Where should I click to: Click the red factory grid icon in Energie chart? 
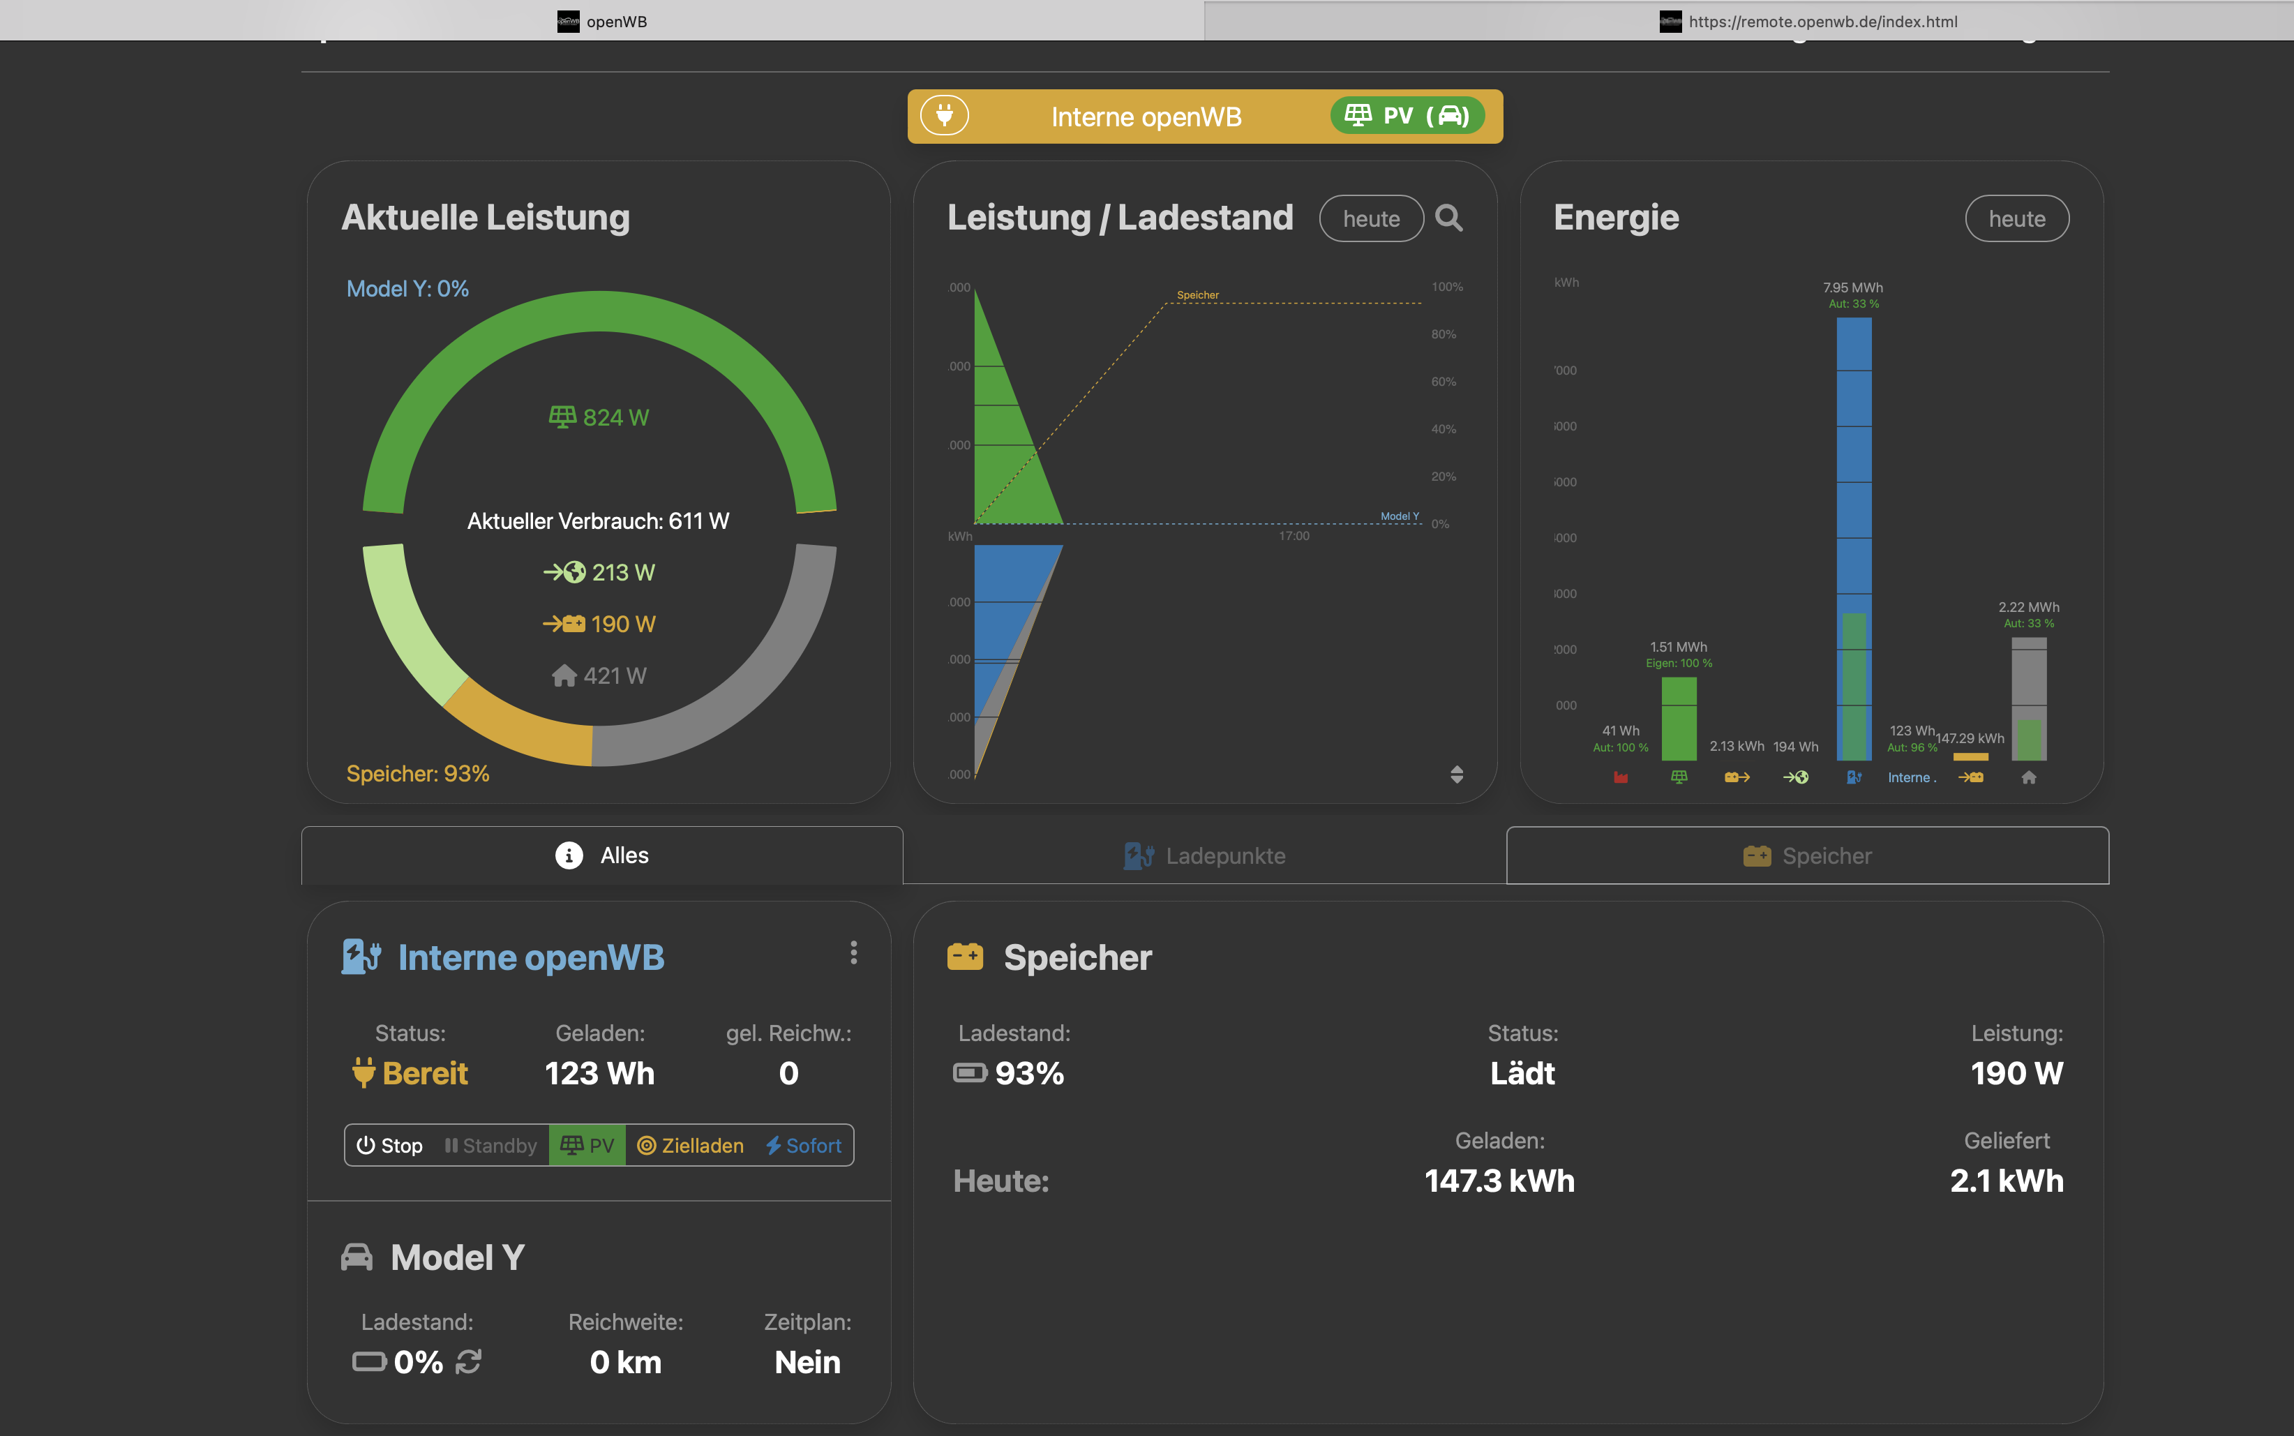point(1621,778)
